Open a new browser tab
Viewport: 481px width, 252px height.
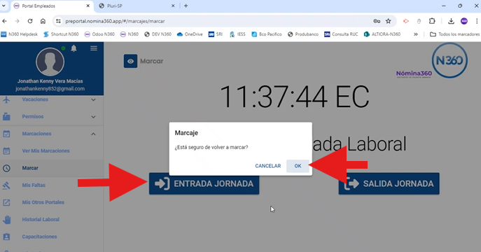186,6
